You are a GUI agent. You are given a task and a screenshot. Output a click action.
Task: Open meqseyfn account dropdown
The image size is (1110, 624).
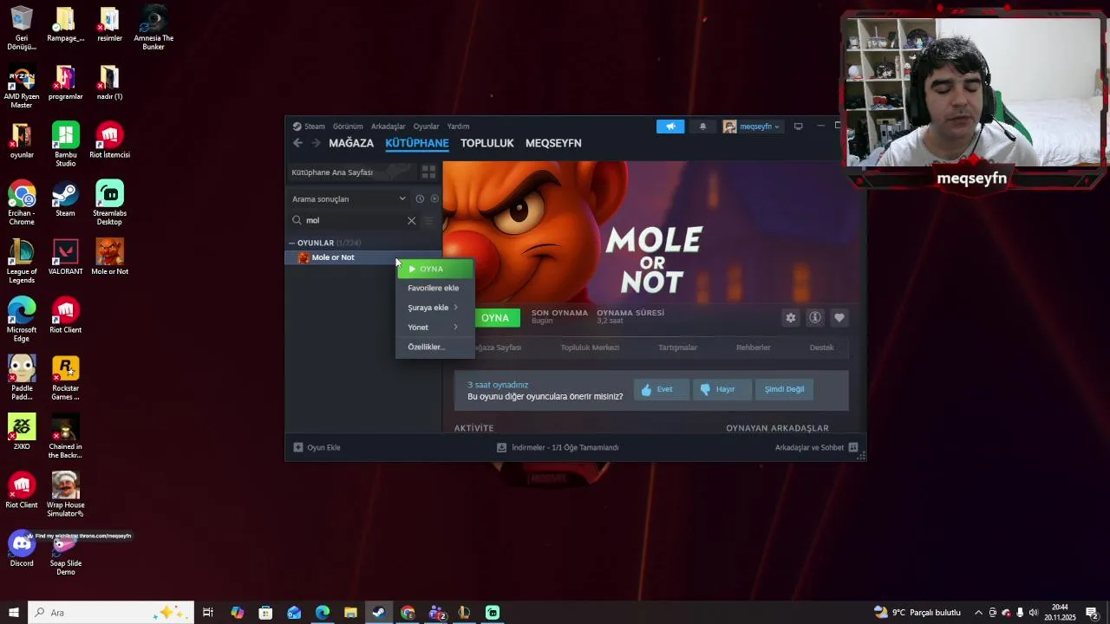(x=751, y=127)
